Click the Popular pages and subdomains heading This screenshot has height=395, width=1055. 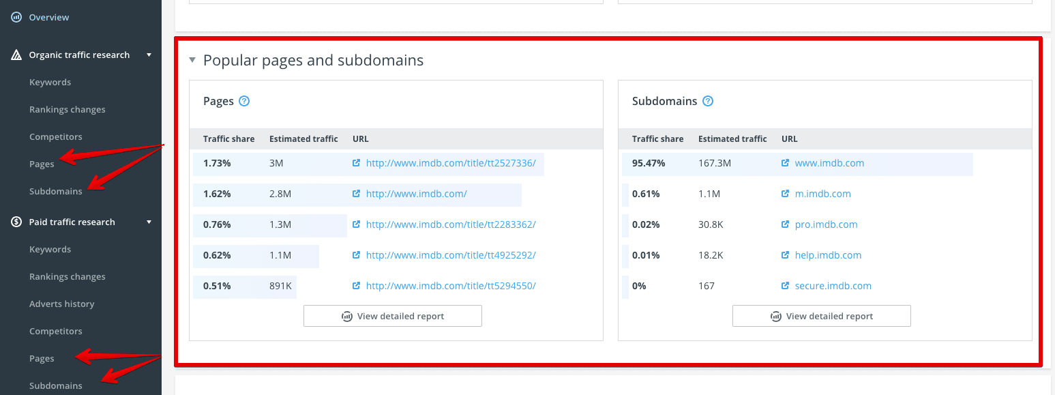313,60
